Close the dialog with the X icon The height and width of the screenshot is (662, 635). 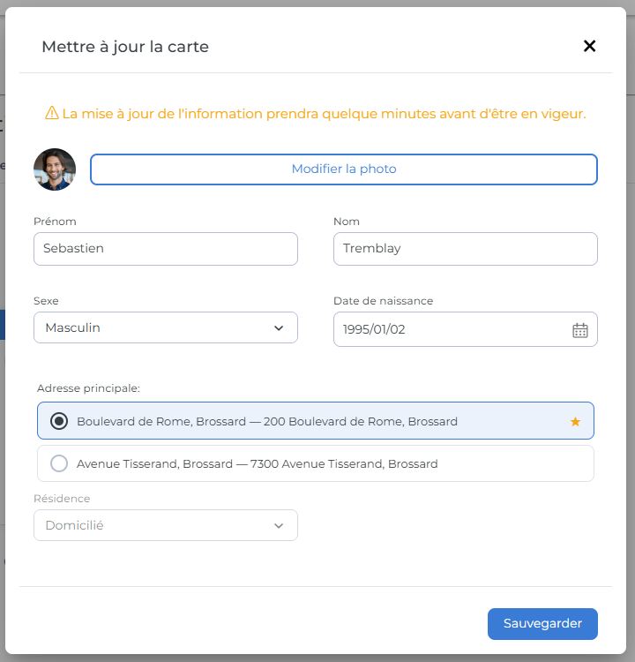click(x=589, y=46)
